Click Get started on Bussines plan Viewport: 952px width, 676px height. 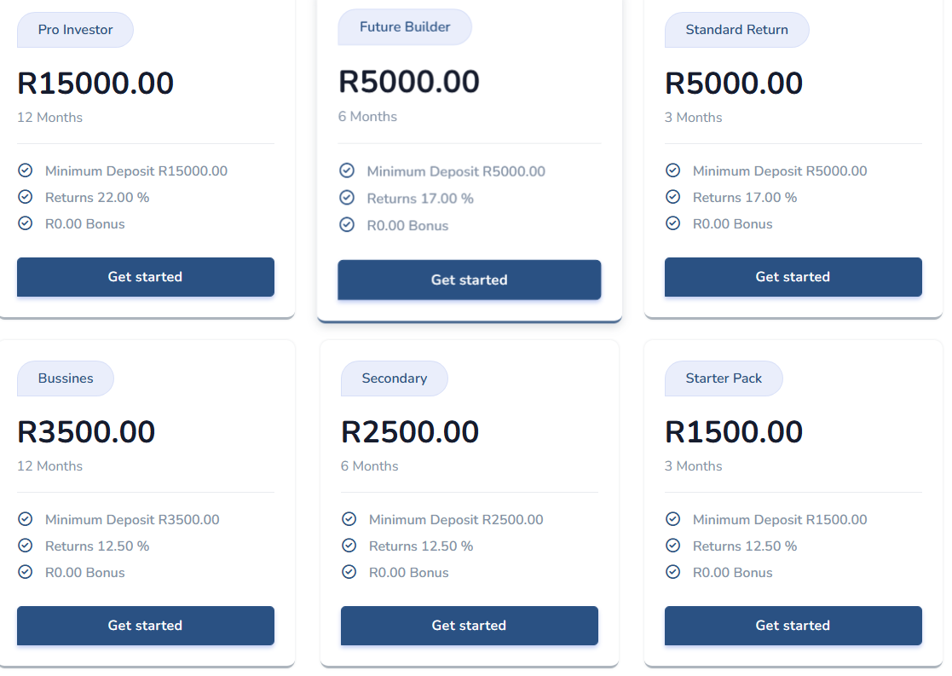click(x=146, y=626)
